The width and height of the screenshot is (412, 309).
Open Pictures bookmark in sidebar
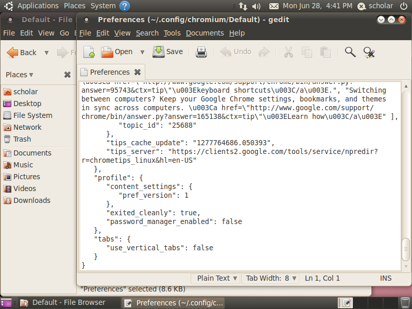tap(22, 177)
